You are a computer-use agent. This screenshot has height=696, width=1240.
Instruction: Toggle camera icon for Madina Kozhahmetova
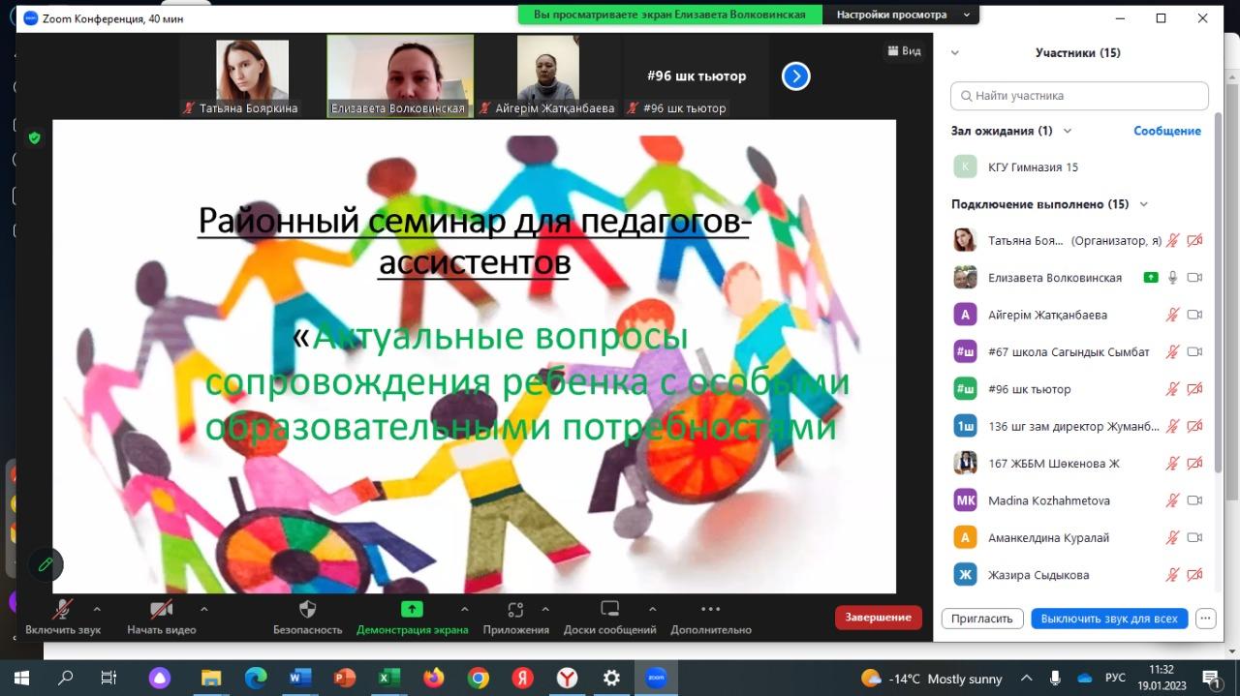click(x=1194, y=500)
